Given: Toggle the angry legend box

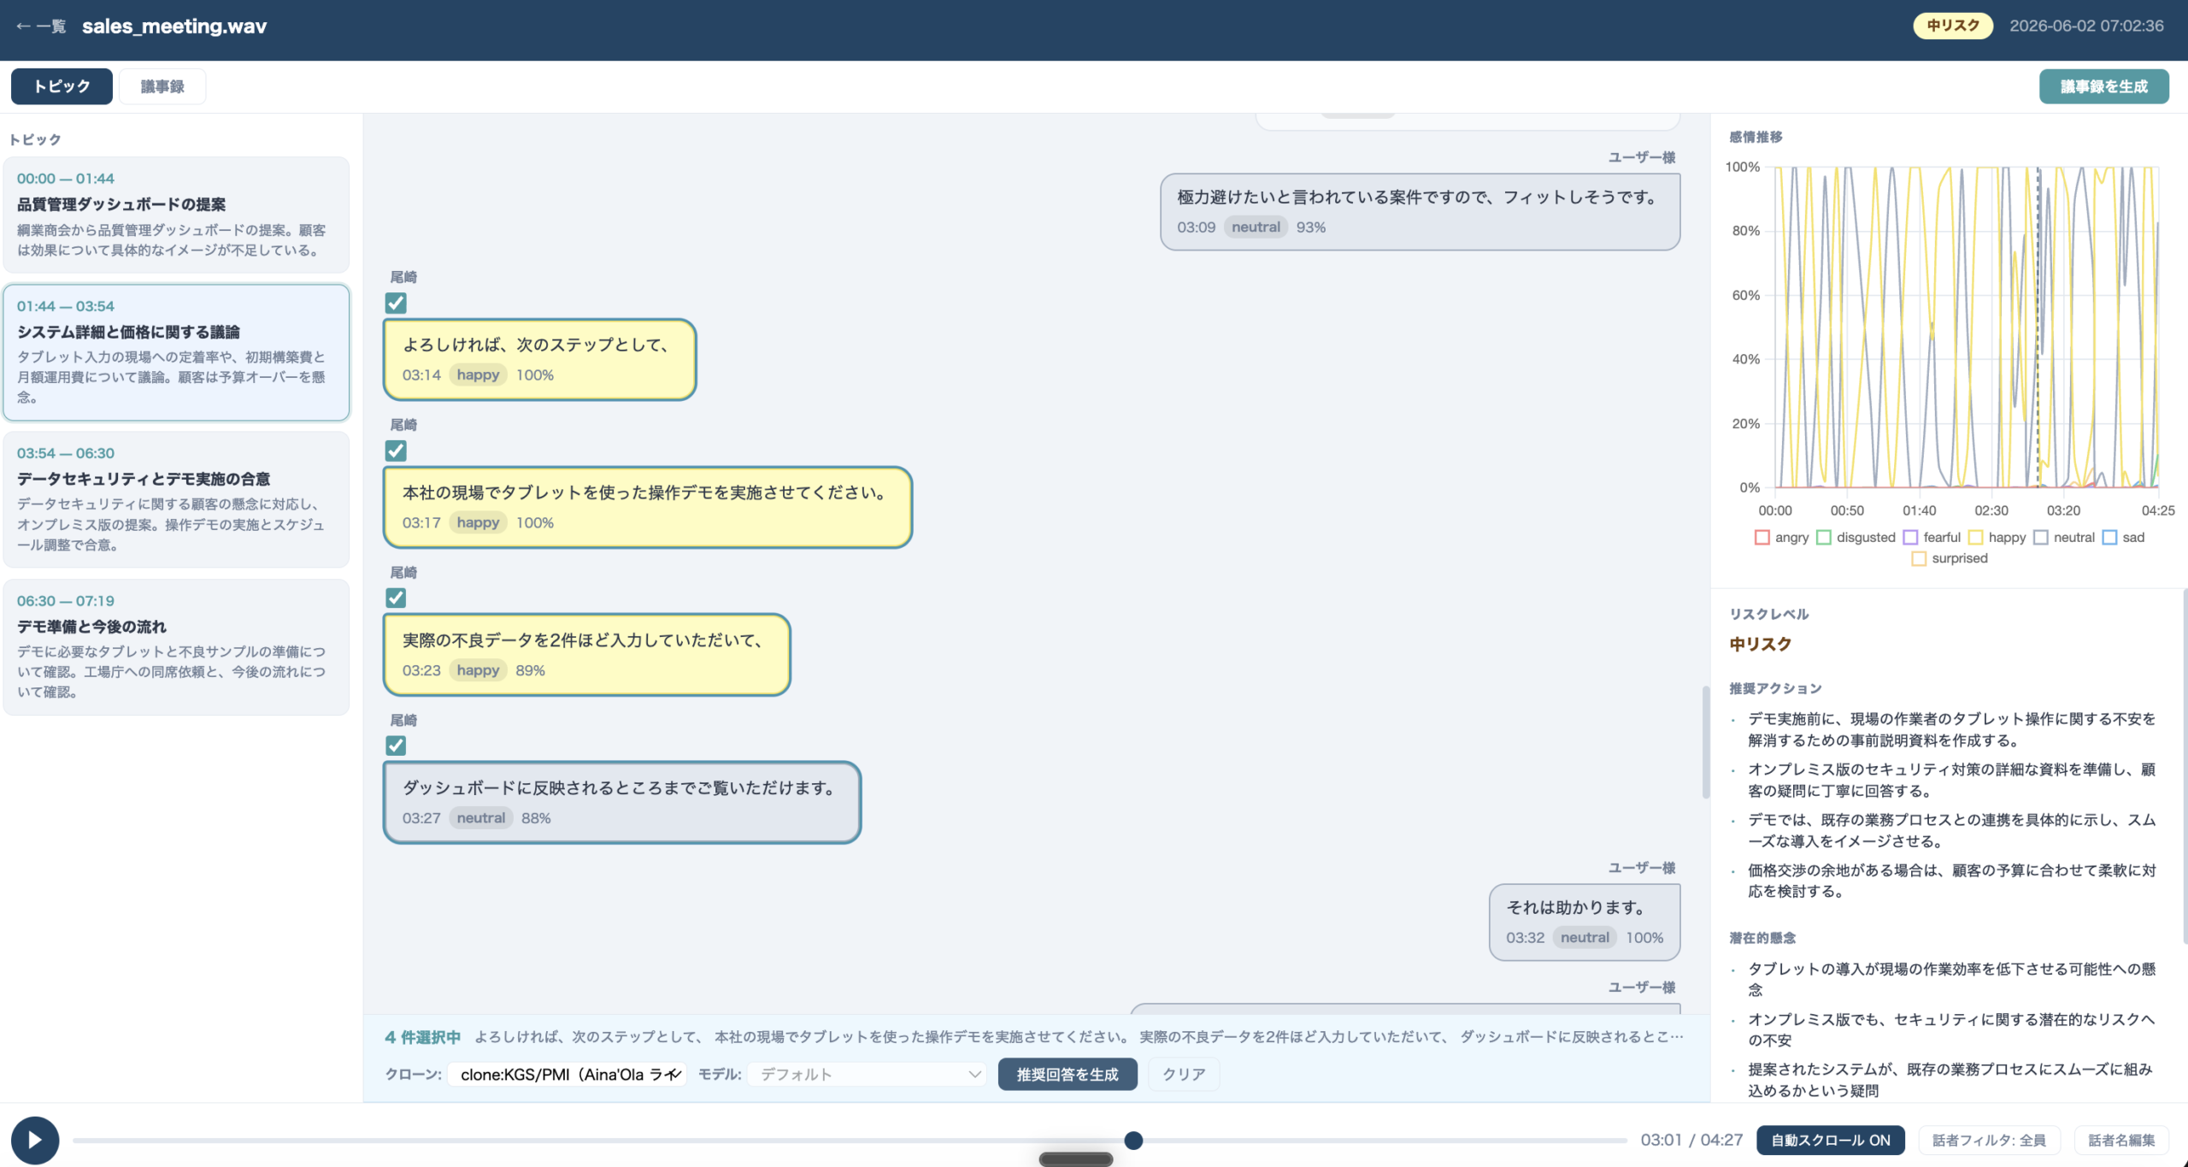Looking at the screenshot, I should coord(1762,537).
